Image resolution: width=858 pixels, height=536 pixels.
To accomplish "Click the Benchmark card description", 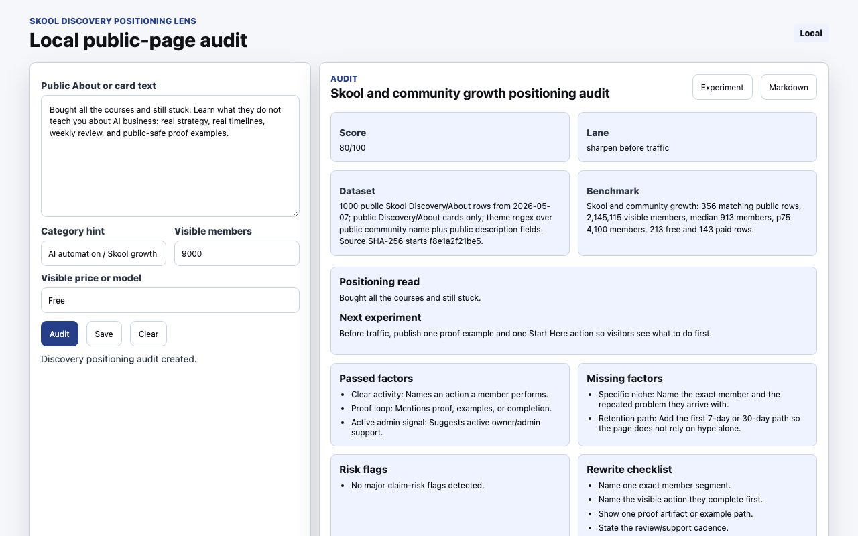I will click(694, 218).
